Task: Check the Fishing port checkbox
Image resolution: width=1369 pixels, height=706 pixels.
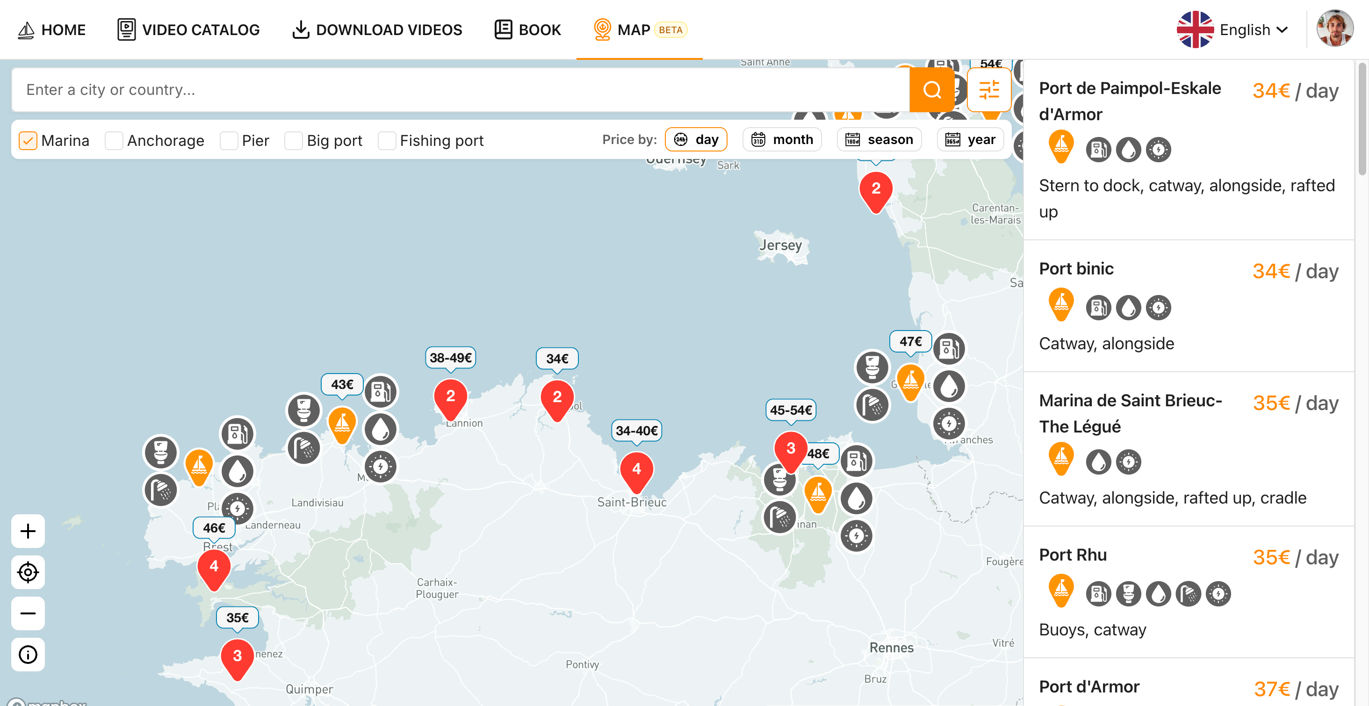Action: (x=386, y=140)
